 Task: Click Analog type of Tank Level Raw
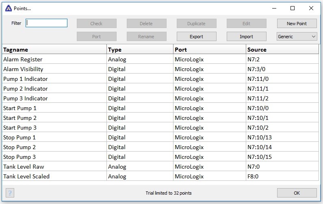(140, 167)
